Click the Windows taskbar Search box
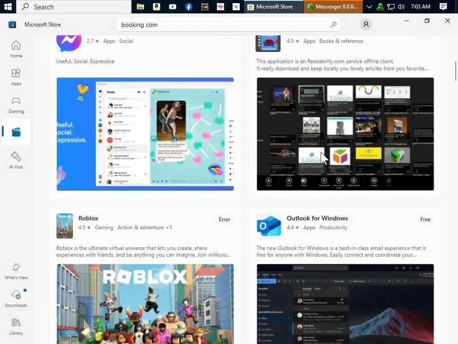 [x=74, y=6]
